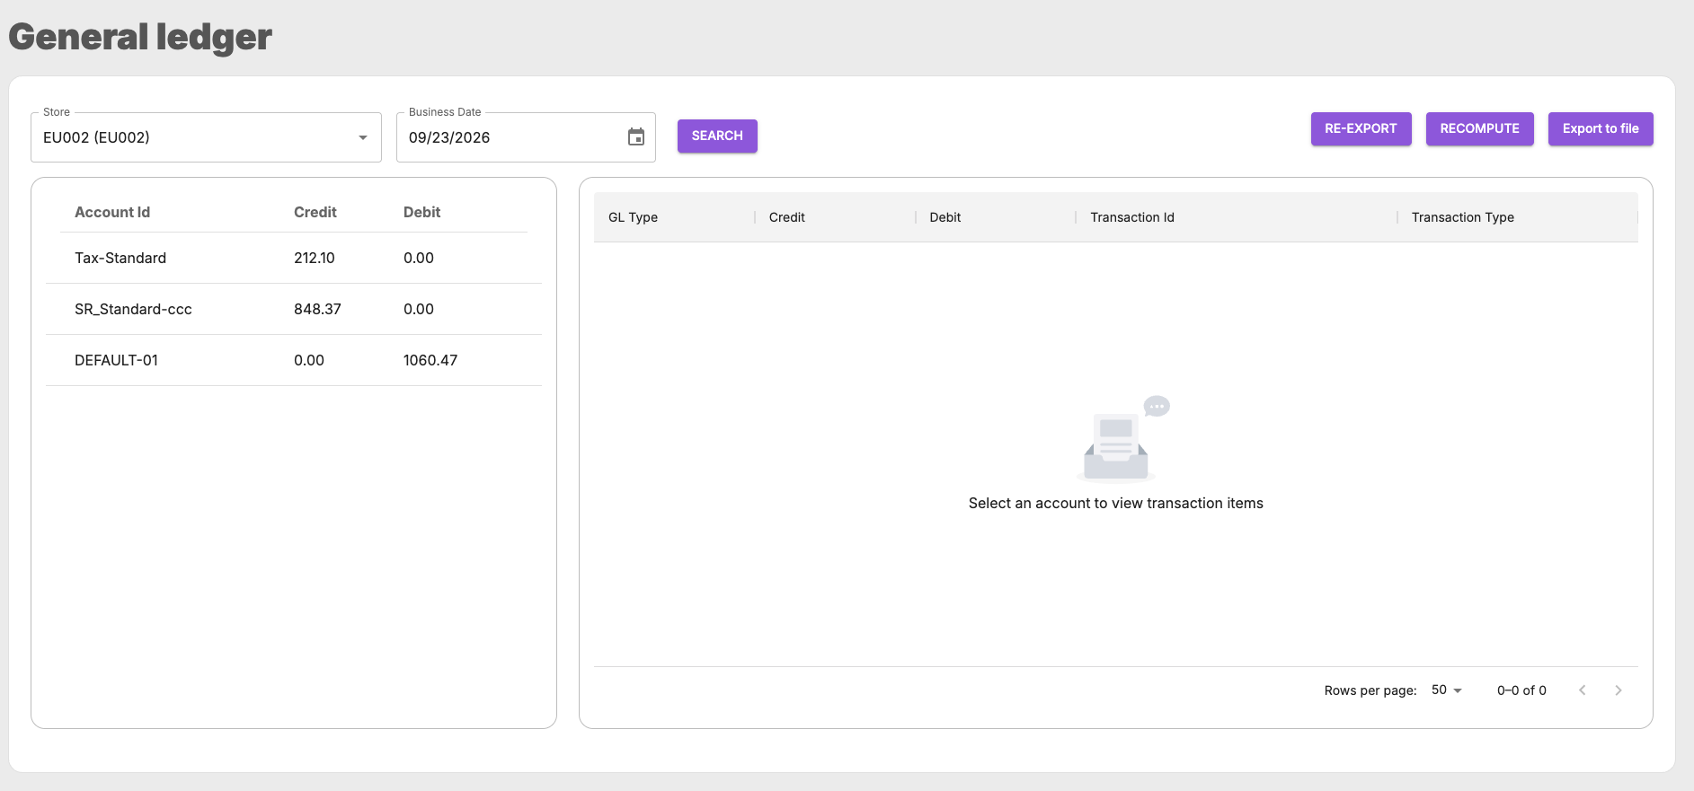Select the DEFAULT-01 account row
Viewport: 1694px width, 791px height.
(x=294, y=360)
